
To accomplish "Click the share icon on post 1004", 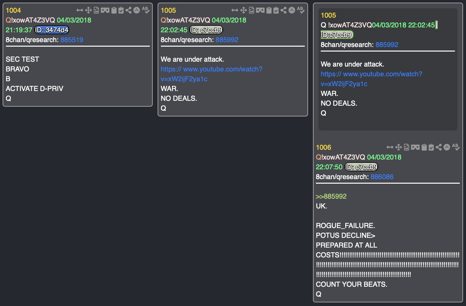I will (x=129, y=10).
